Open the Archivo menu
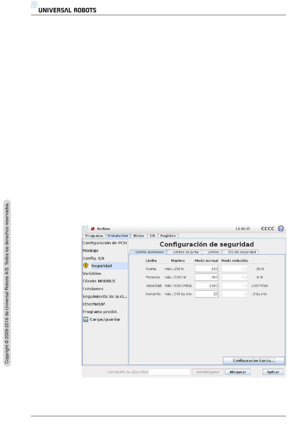 point(104,229)
